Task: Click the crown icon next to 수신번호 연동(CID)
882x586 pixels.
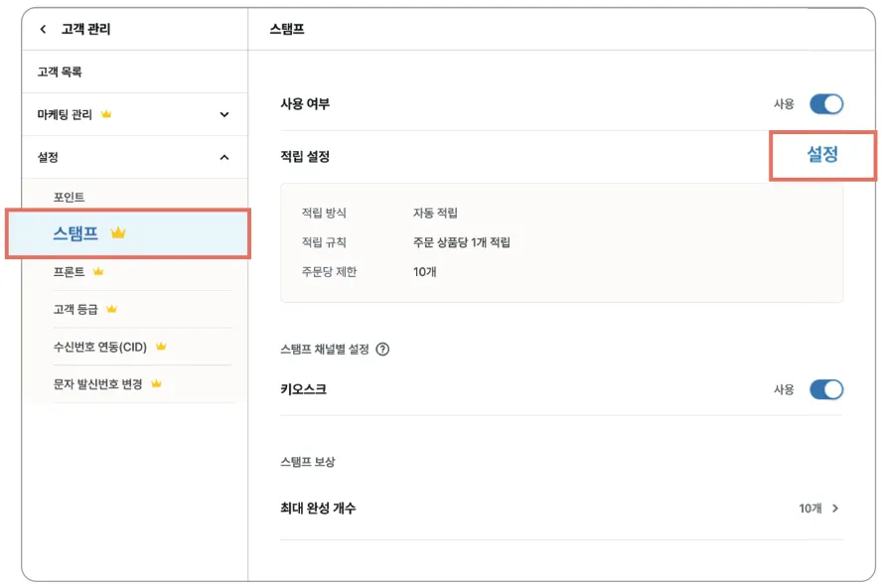Action: (x=161, y=347)
